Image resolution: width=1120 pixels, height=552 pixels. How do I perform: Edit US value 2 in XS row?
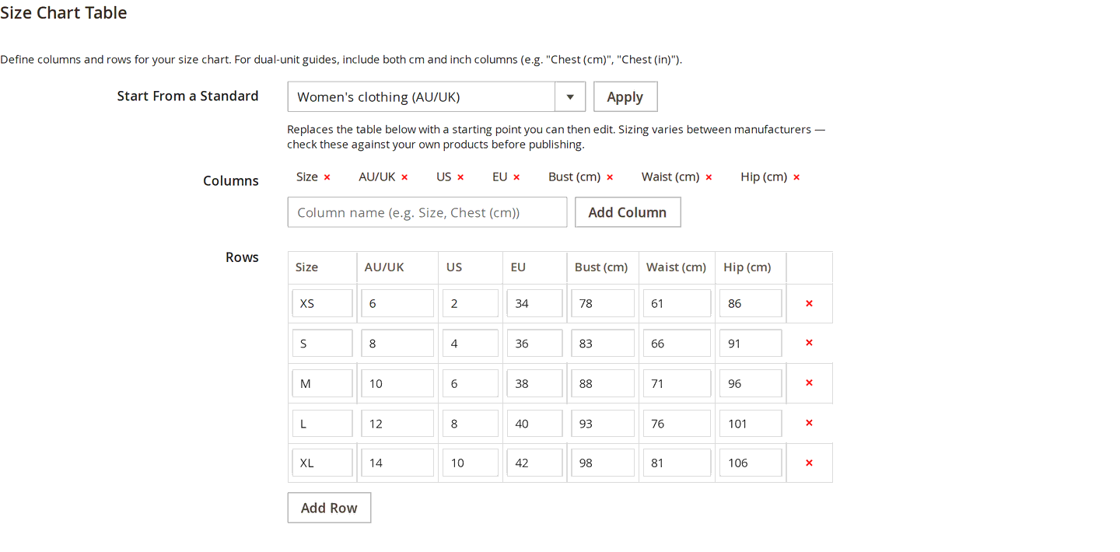(x=471, y=303)
